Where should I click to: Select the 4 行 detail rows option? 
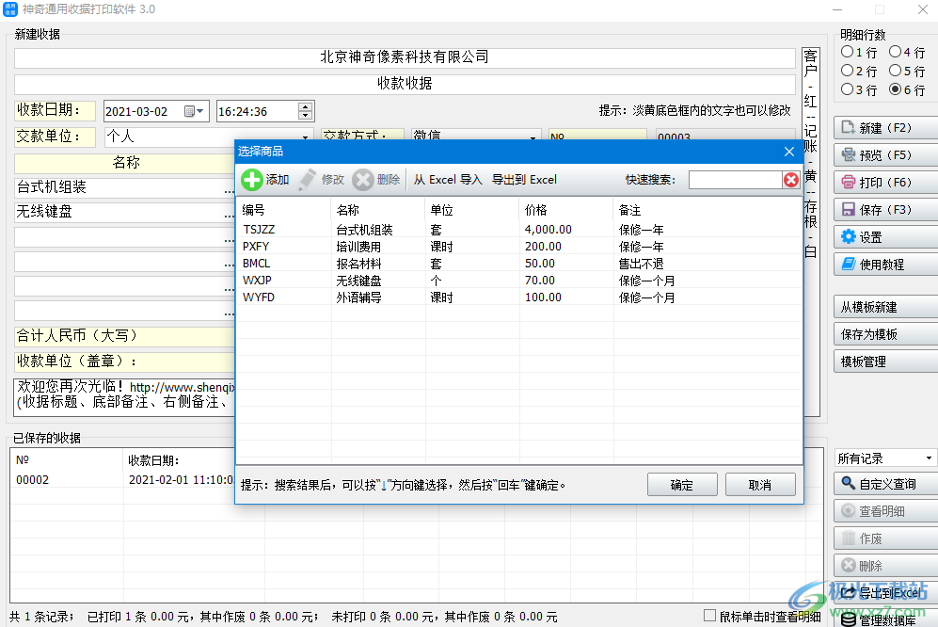(896, 53)
